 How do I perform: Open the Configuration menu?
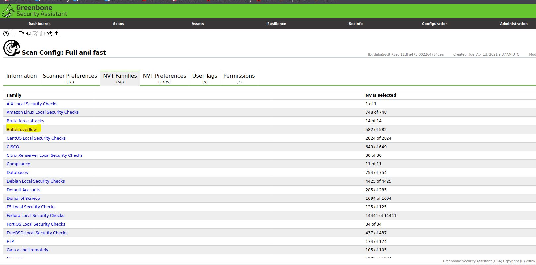(435, 24)
